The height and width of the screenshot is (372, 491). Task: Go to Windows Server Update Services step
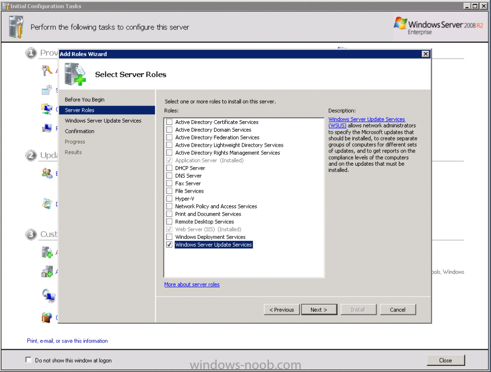pos(103,121)
